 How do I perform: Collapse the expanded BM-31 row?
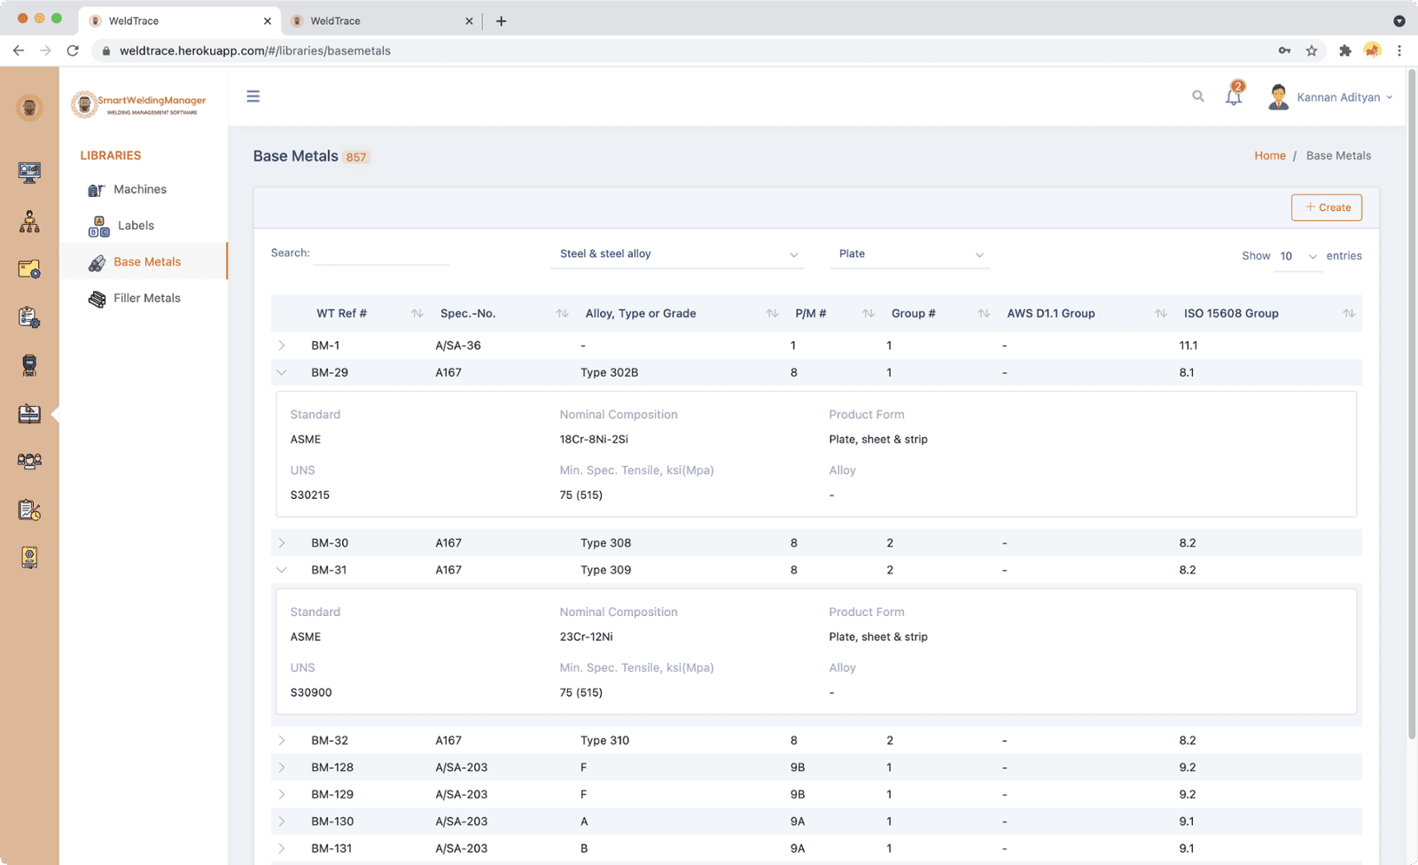[x=282, y=571]
